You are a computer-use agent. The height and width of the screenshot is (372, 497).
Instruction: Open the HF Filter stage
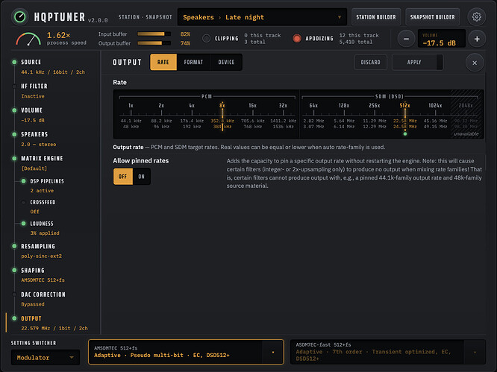pos(34,86)
